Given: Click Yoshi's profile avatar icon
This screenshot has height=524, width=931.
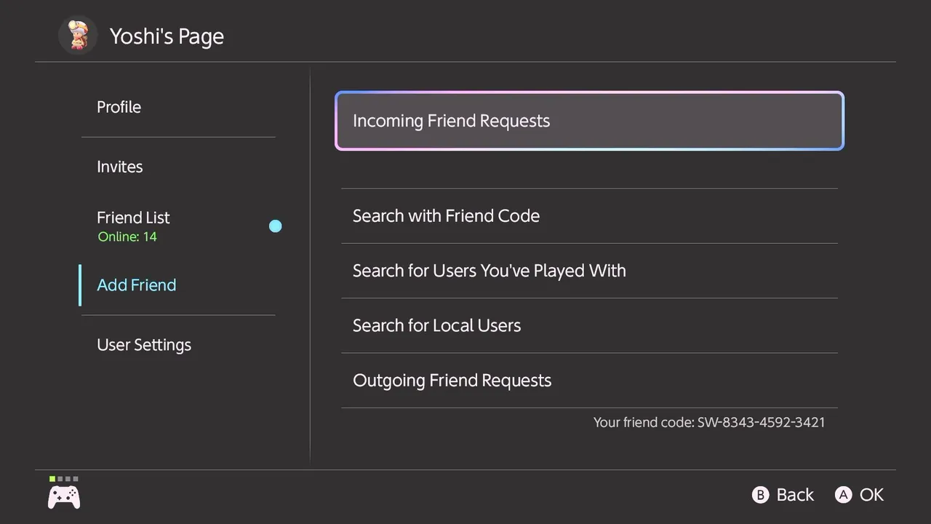Looking at the screenshot, I should point(78,35).
